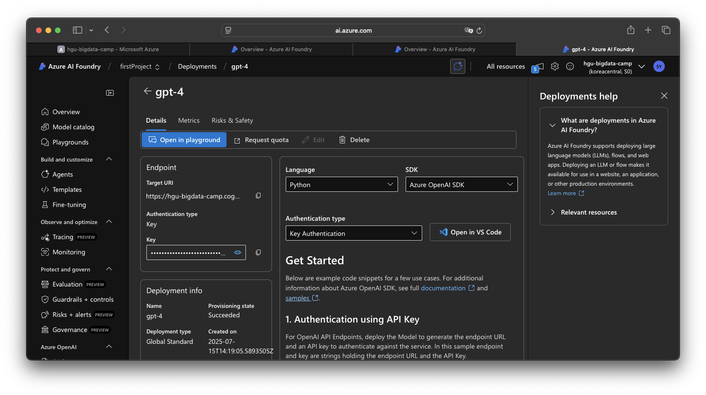Click the masked Key field
The width and height of the screenshot is (706, 395).
tap(196, 252)
